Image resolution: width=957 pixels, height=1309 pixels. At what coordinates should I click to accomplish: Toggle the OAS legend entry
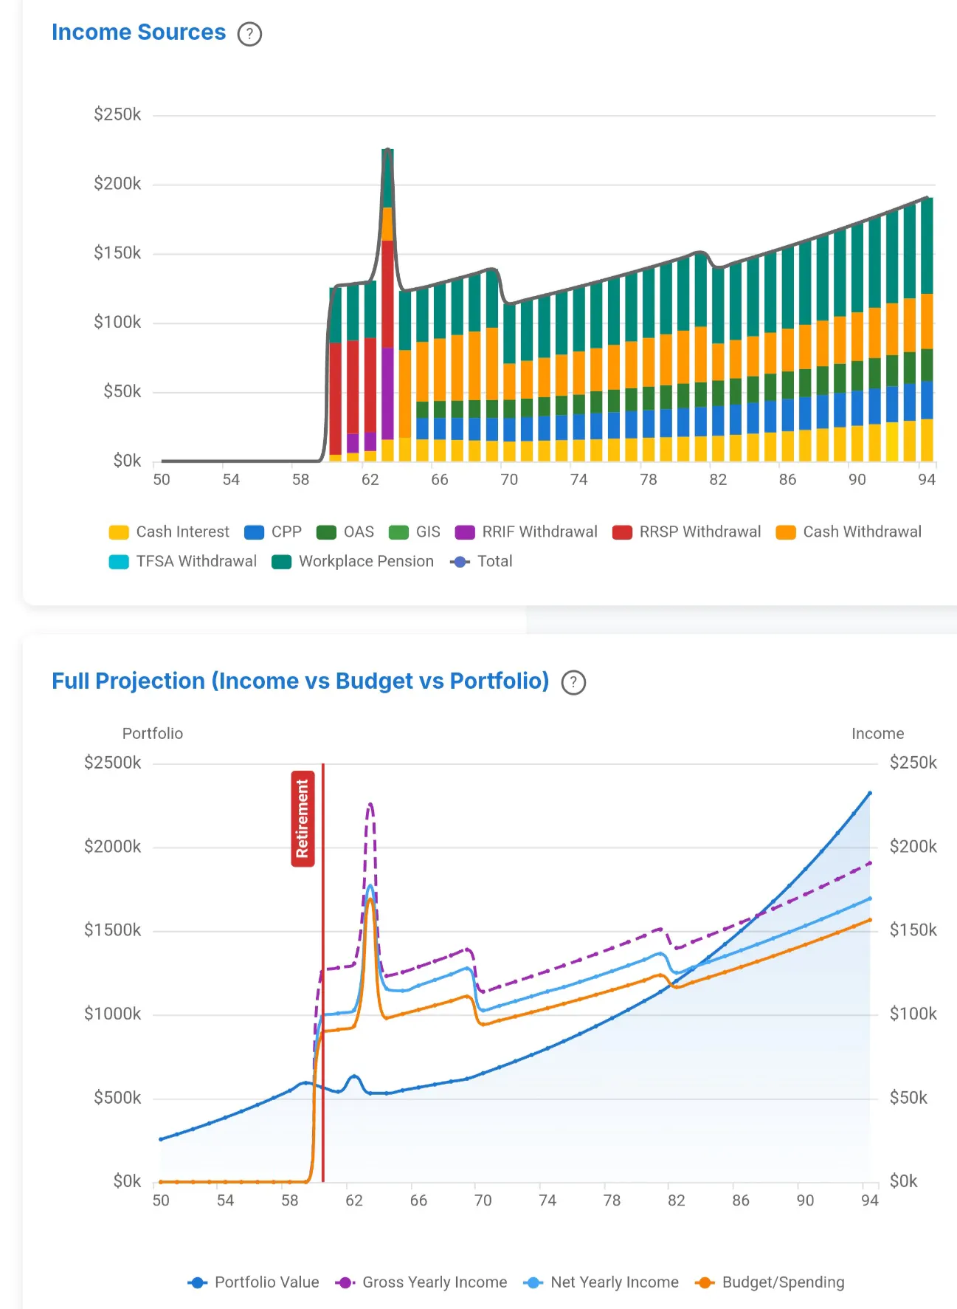tap(345, 532)
